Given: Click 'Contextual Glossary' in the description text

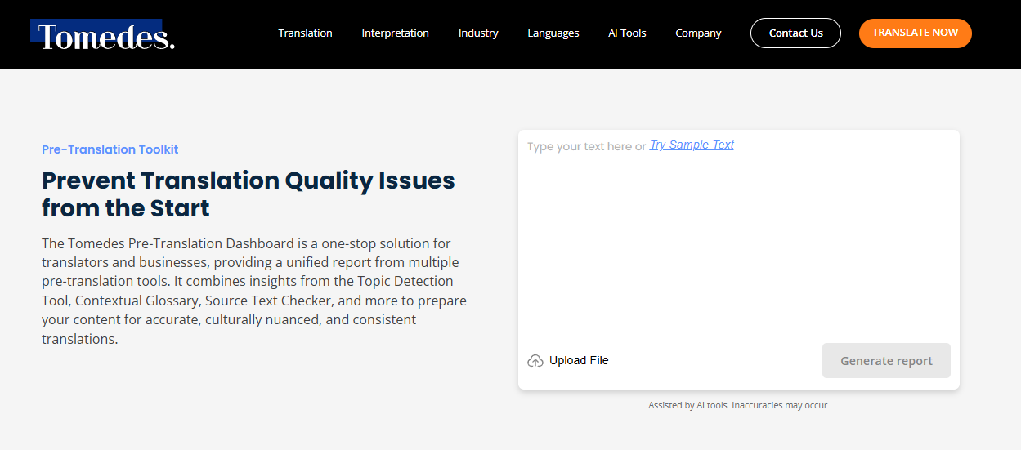Looking at the screenshot, I should (137, 301).
